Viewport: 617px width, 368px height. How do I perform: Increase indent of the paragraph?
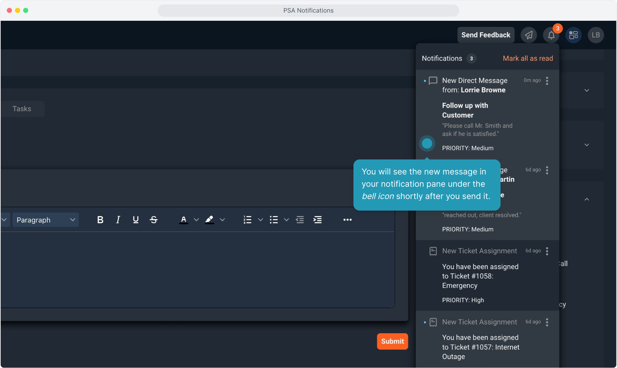coord(317,220)
